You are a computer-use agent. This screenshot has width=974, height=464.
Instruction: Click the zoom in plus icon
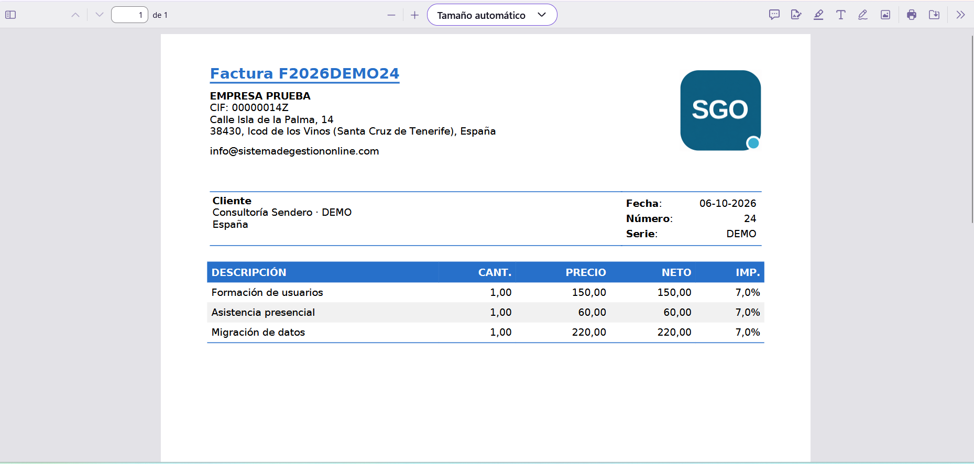pos(414,15)
